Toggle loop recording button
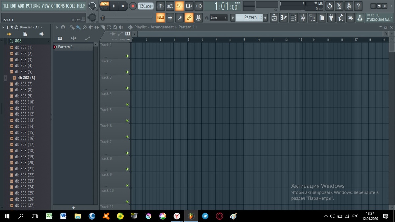395x222 pixels. pos(198,6)
